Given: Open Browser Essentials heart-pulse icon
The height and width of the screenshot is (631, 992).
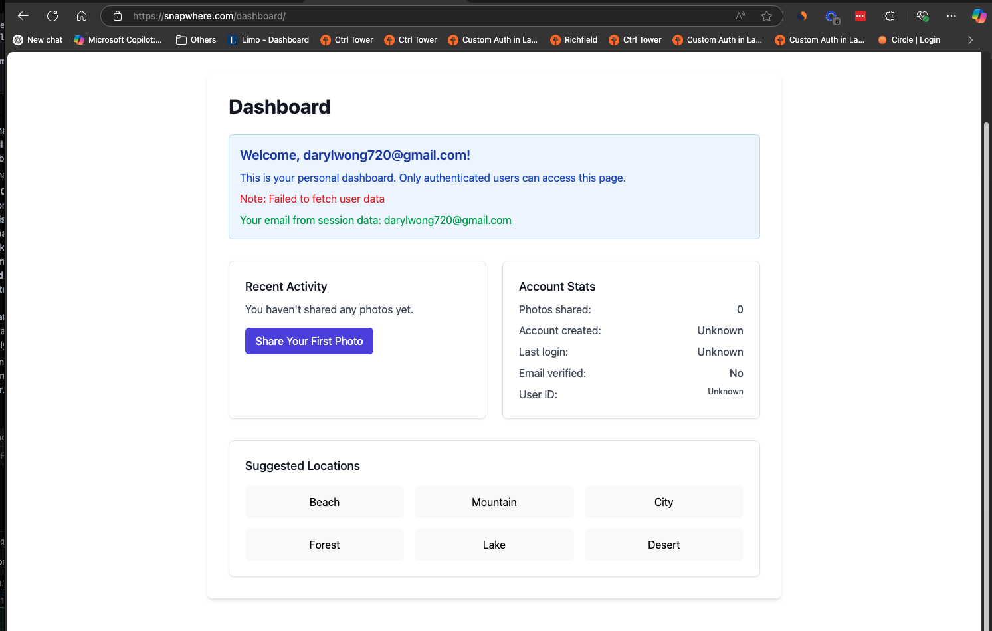Looking at the screenshot, I should point(922,16).
